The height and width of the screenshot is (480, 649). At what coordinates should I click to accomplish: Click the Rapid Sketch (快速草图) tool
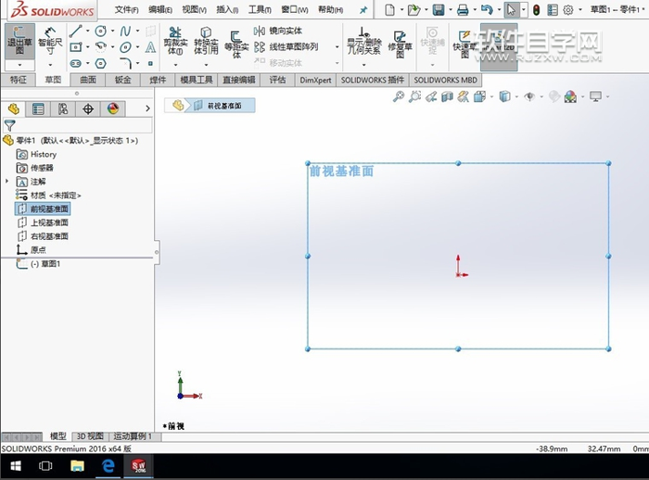click(x=464, y=44)
